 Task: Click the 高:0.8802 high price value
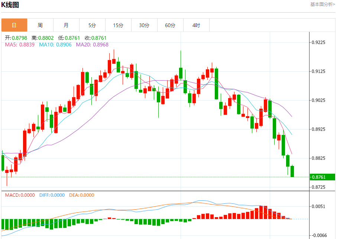pos(43,38)
